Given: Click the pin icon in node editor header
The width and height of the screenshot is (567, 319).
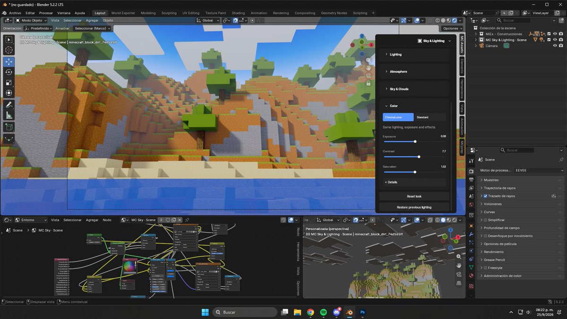Looking at the screenshot, I should [187, 220].
